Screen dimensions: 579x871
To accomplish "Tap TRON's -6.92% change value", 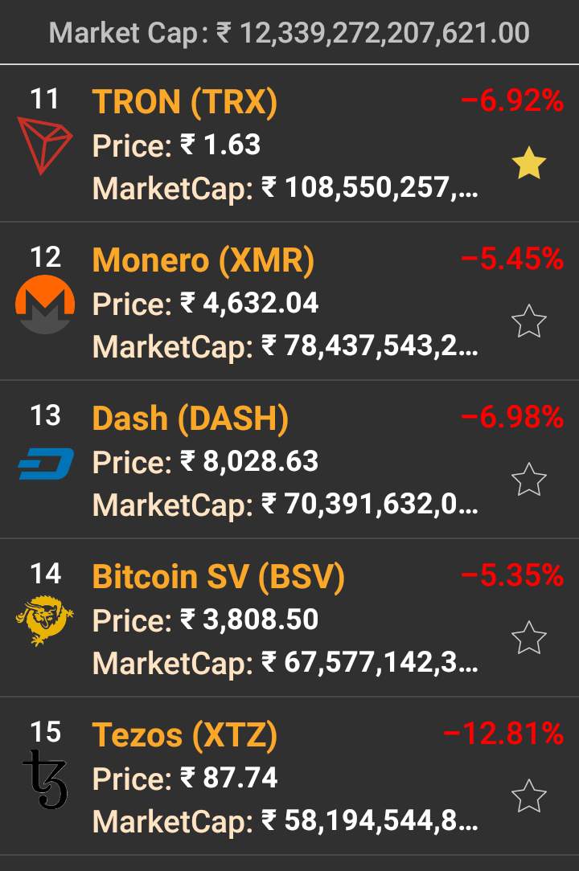I will pos(512,101).
